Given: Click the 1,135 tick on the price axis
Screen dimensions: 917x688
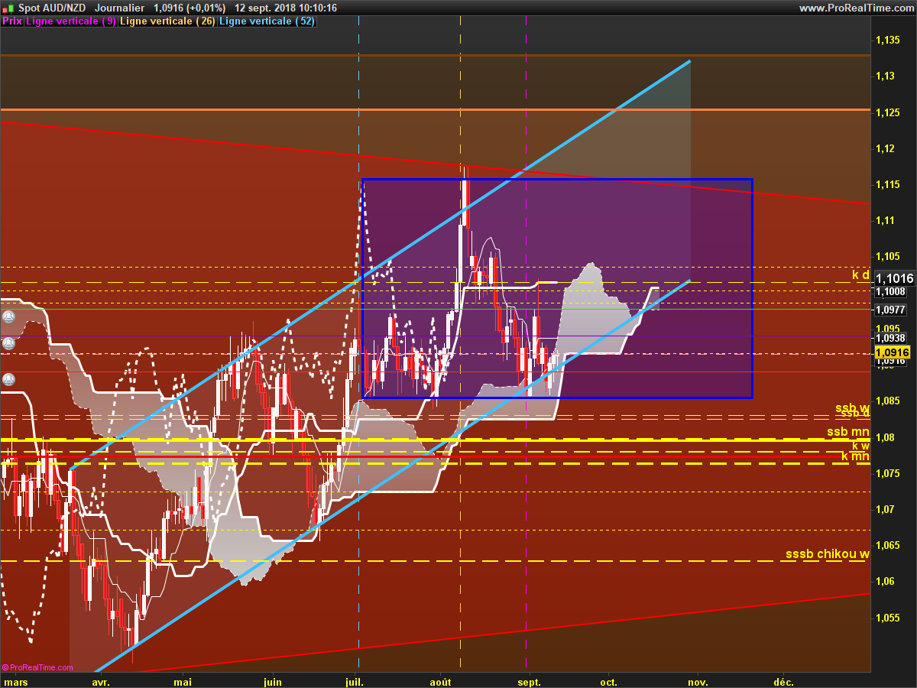Looking at the screenshot, I should point(887,40).
